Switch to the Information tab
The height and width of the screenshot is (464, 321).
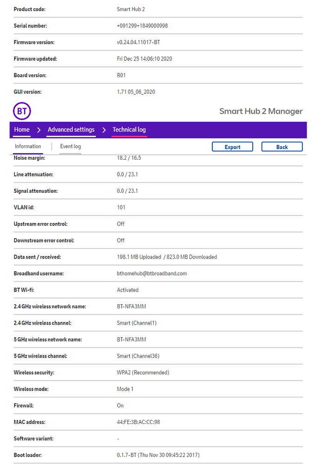[x=28, y=146]
